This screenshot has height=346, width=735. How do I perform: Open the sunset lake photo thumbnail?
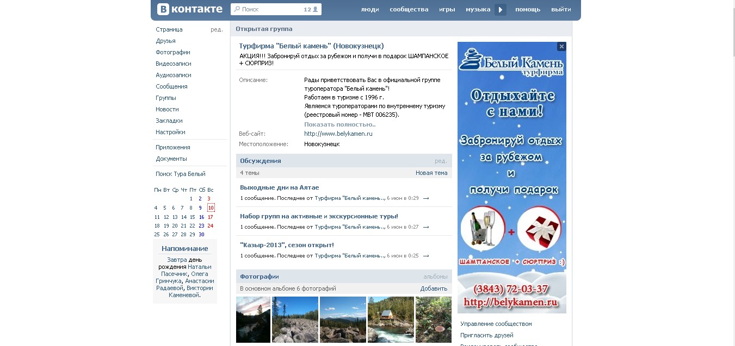[253, 319]
